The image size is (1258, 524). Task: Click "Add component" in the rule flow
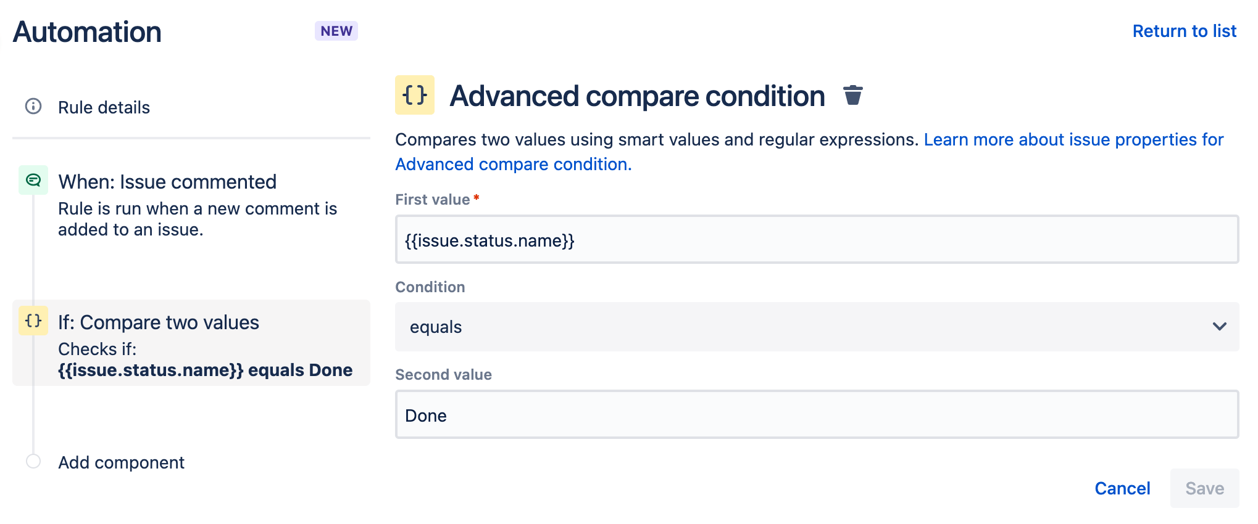[121, 462]
